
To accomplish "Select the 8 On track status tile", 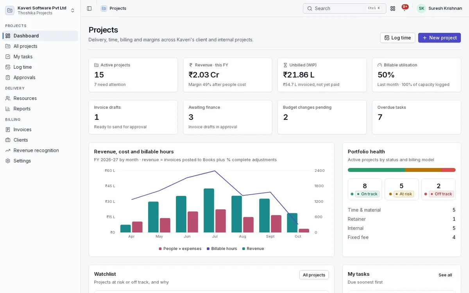I will tap(365, 189).
